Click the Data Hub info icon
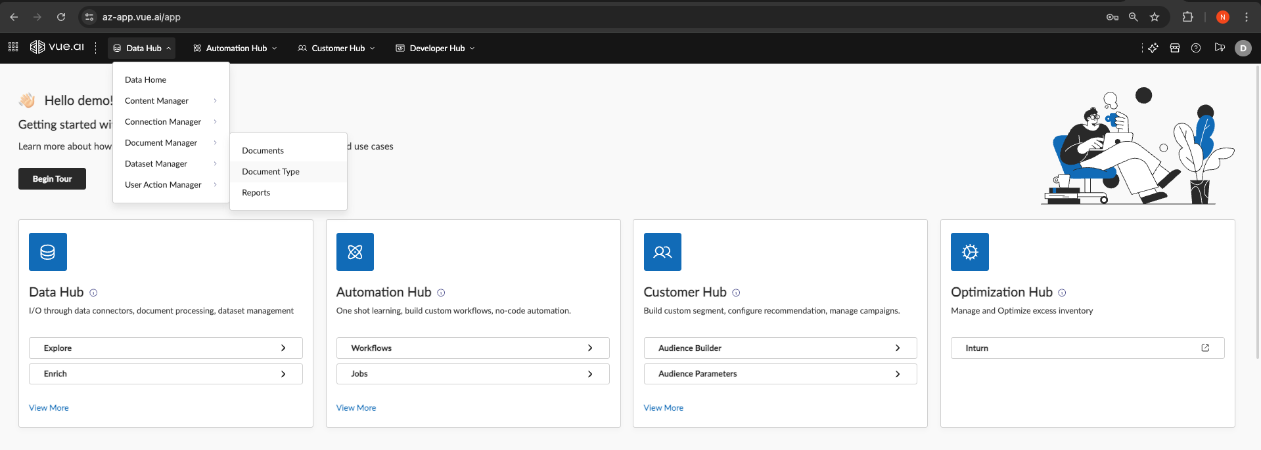This screenshot has height=450, width=1261. (93, 293)
